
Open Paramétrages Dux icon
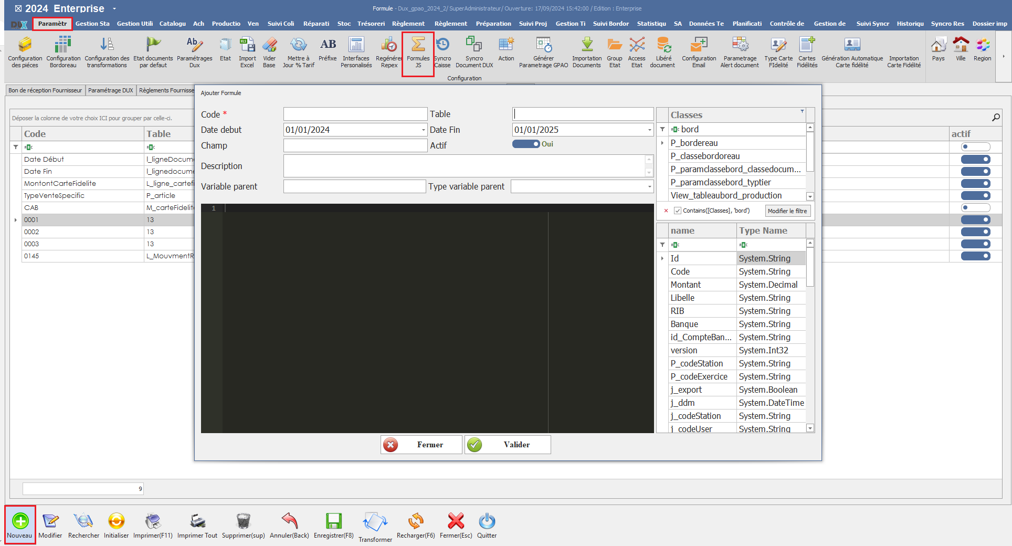coord(194,52)
